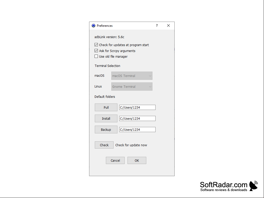Focus the Backup folder path field
The width and height of the screenshot is (264, 198).
tap(137, 130)
